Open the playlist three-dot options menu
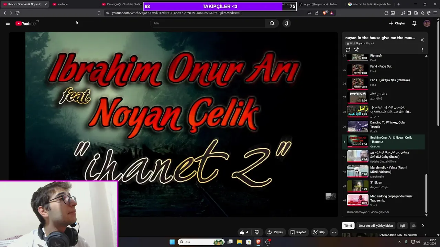This screenshot has width=440, height=247. coord(422,50)
